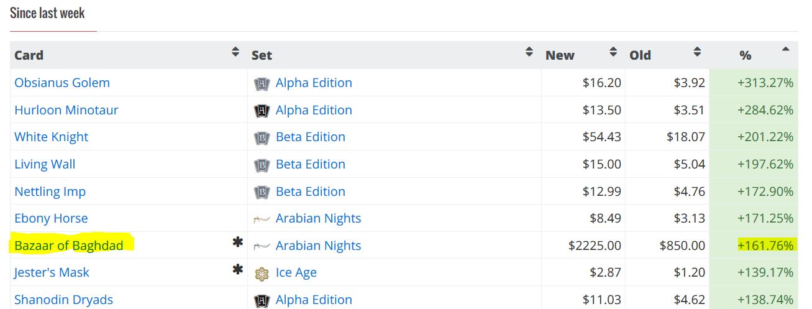
Task: Sort by New price column arrows
Action: click(613, 52)
